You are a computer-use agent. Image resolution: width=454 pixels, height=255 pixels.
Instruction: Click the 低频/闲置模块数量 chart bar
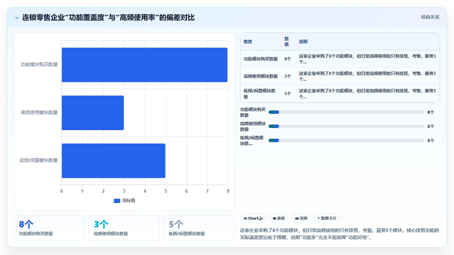[x=113, y=161]
